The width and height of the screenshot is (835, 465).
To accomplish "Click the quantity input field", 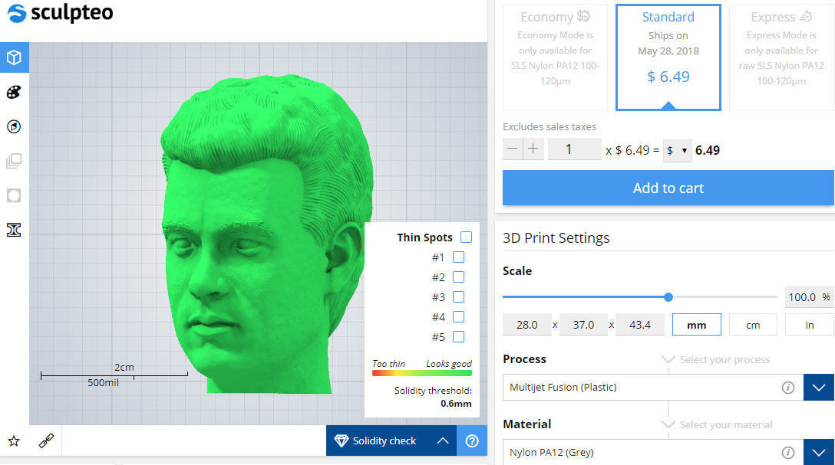I will 575,149.
